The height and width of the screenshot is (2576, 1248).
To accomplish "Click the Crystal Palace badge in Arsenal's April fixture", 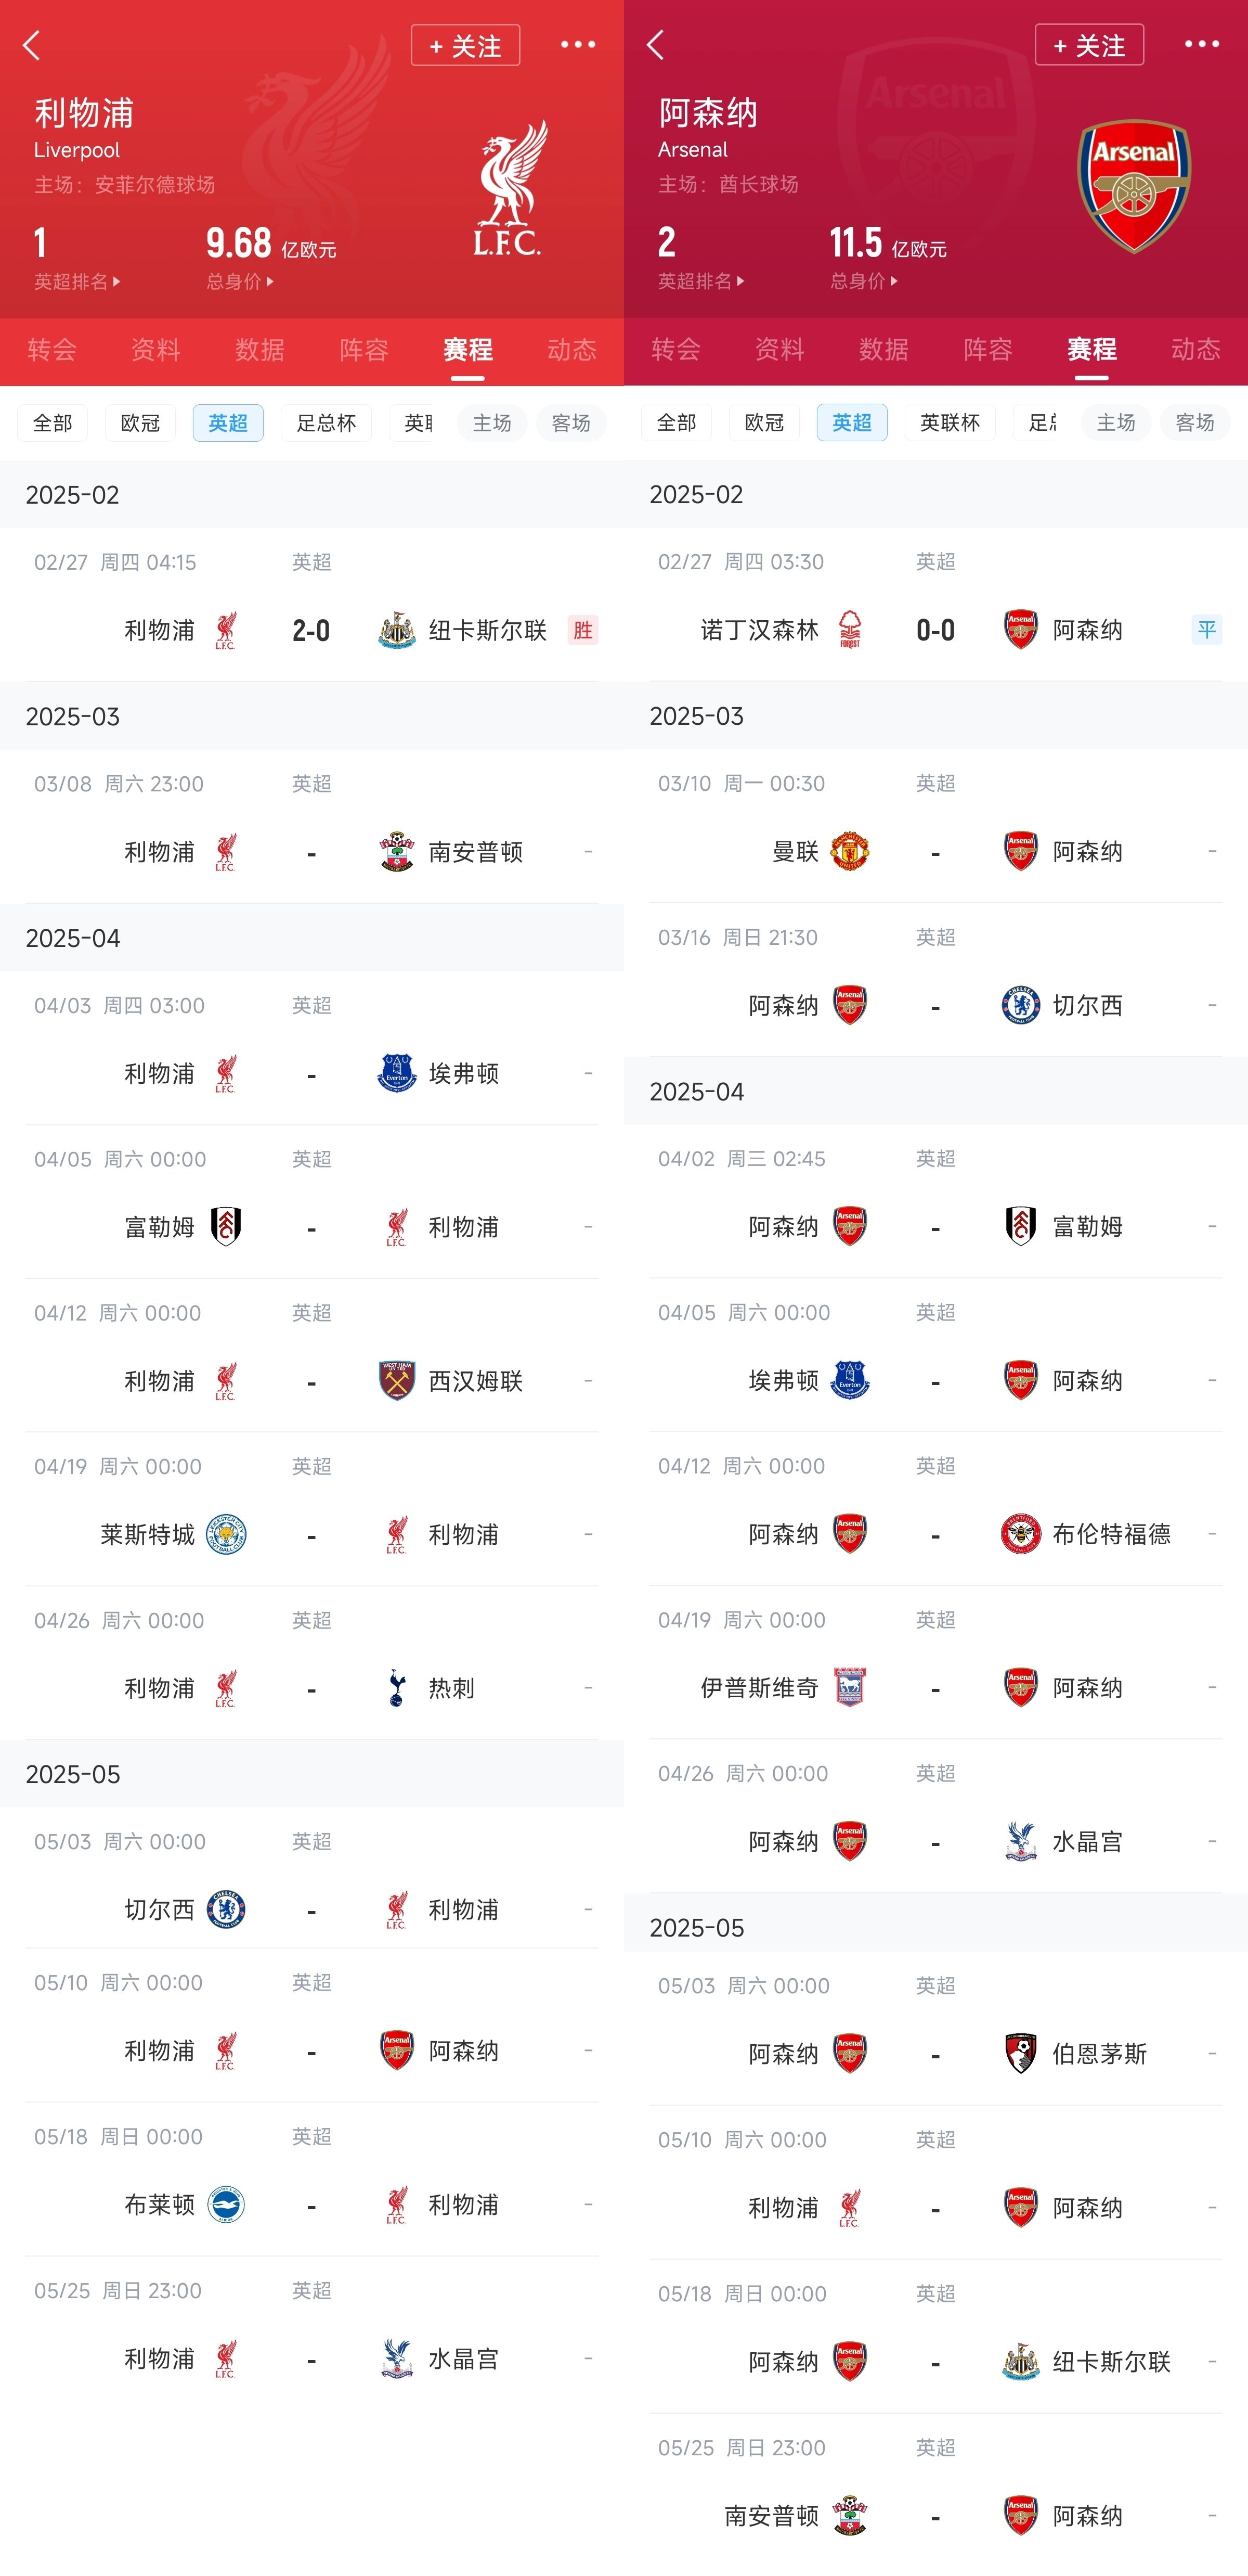I will 1020,1841.
